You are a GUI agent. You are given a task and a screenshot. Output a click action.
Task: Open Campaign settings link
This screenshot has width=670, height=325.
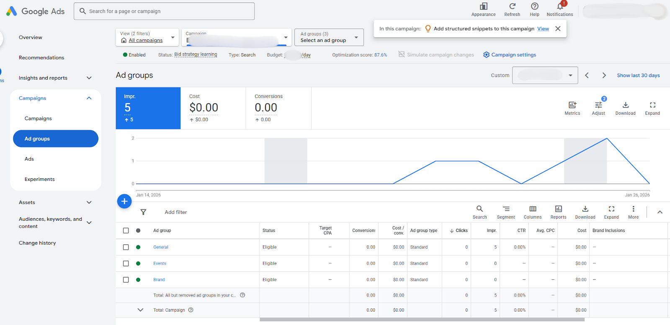(x=513, y=55)
